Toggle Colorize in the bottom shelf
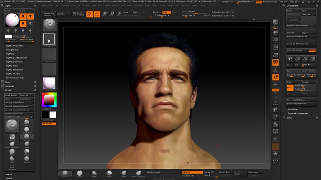The width and height of the screenshot is (321, 180). pyautogui.click(x=192, y=172)
